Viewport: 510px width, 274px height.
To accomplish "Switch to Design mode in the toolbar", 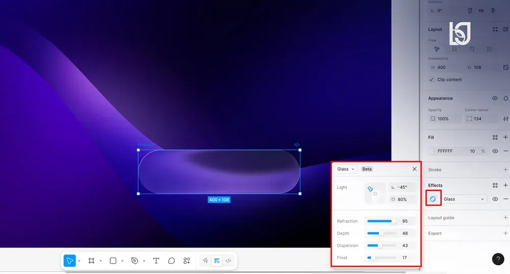I will coord(217,261).
